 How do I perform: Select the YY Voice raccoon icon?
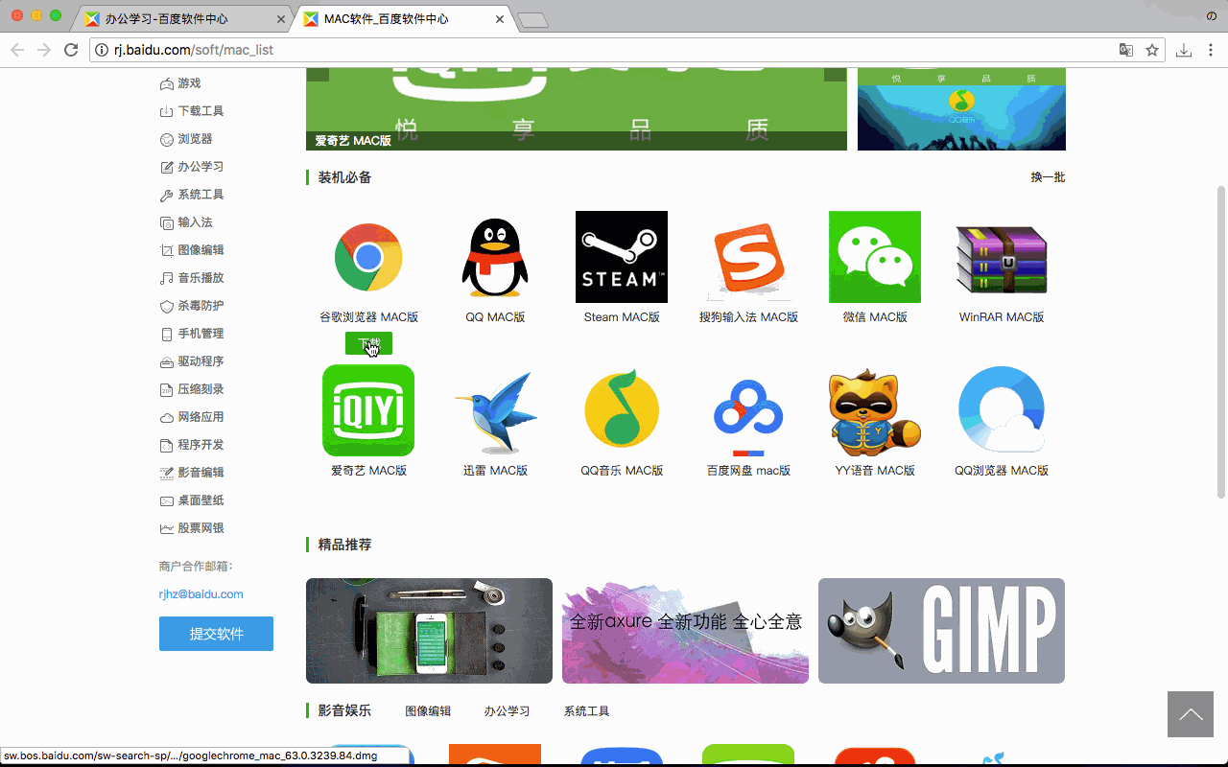[875, 410]
